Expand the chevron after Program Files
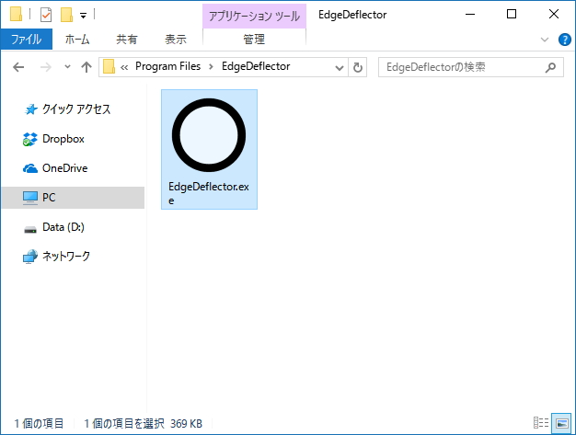The image size is (576, 435). [211, 67]
